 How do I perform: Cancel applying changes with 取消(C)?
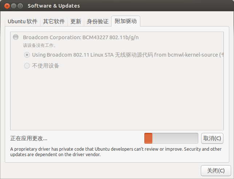point(212,138)
